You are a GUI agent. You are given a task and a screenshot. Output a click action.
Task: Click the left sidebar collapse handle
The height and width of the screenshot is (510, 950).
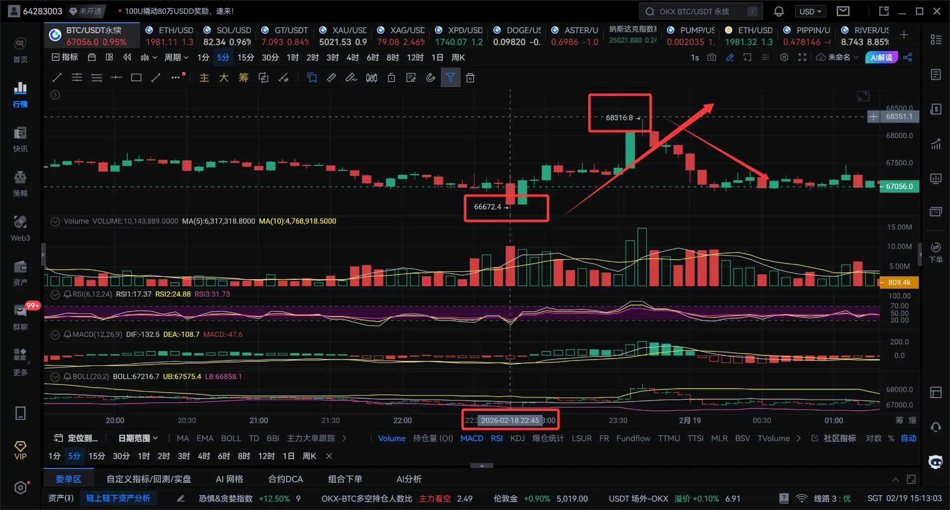point(43,255)
